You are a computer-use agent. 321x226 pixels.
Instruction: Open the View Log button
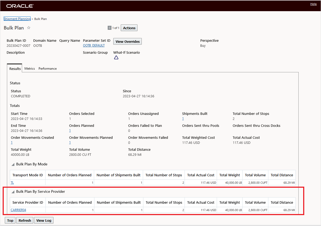(44, 220)
